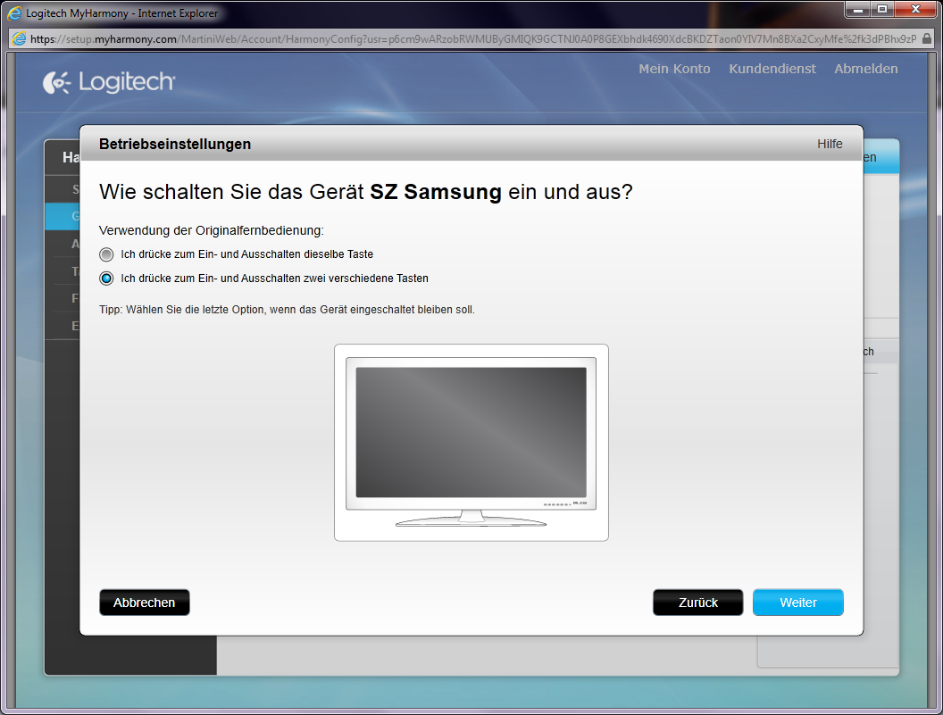Maximize the Internet Explorer window
This screenshot has height=715, width=943.
pyautogui.click(x=882, y=10)
